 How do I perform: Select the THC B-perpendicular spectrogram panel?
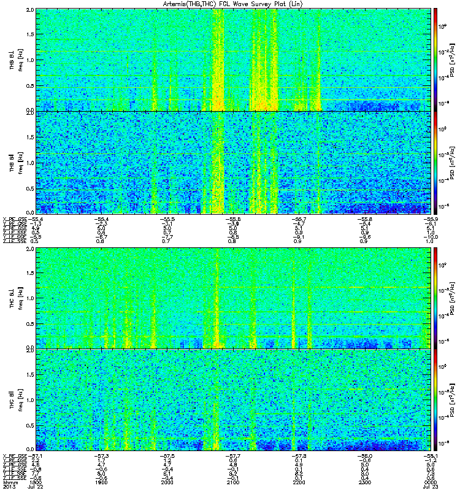[x=233, y=298]
